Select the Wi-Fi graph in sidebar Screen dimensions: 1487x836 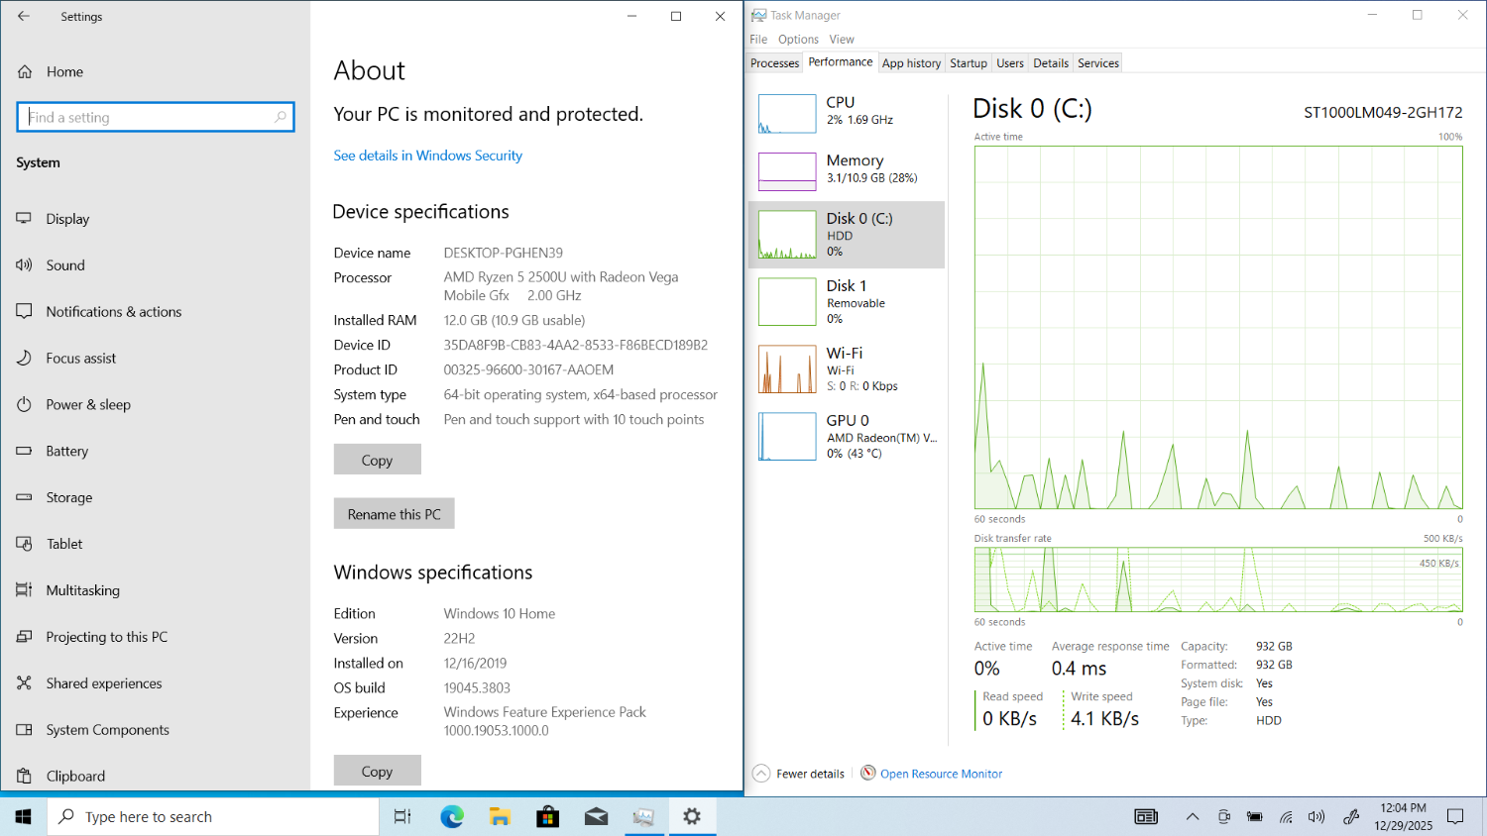pos(787,368)
